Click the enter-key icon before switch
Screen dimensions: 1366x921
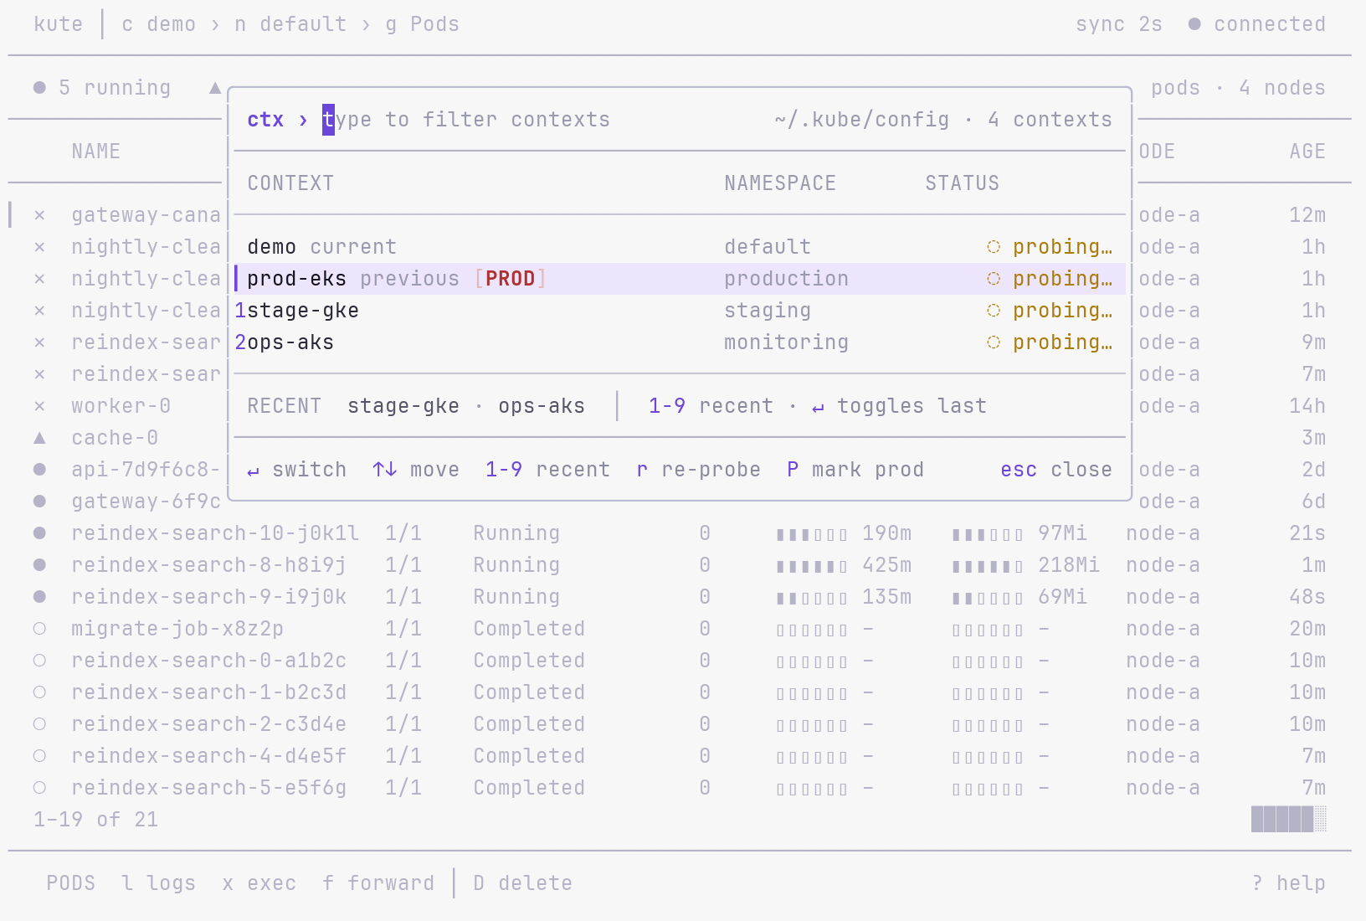(253, 471)
